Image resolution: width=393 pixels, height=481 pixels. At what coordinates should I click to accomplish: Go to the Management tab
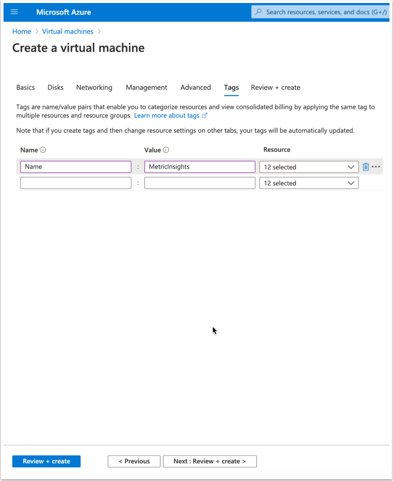[147, 87]
